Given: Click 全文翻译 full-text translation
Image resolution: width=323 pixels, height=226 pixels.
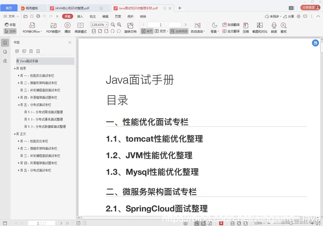Looking at the screenshot, I should coord(231,31).
